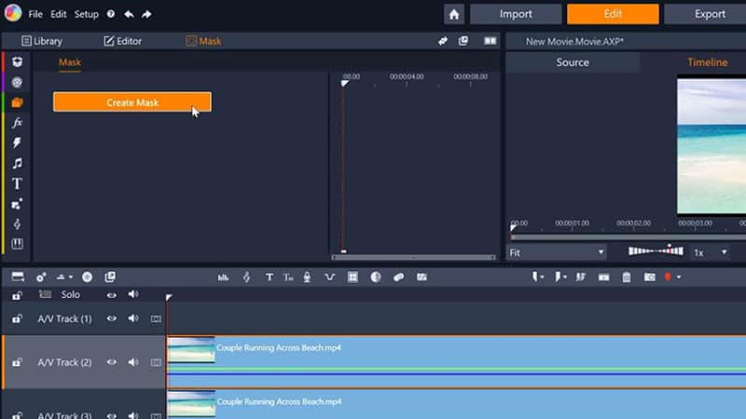Go to the Home screen

point(454,14)
